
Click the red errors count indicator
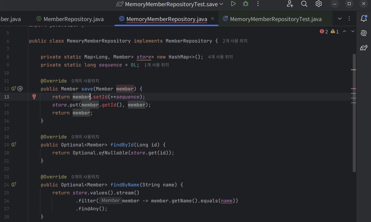[x=324, y=32]
